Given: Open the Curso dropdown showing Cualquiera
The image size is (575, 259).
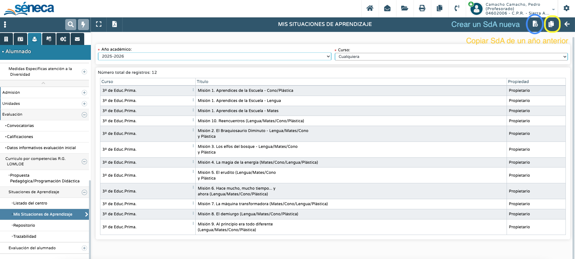Looking at the screenshot, I should point(451,57).
